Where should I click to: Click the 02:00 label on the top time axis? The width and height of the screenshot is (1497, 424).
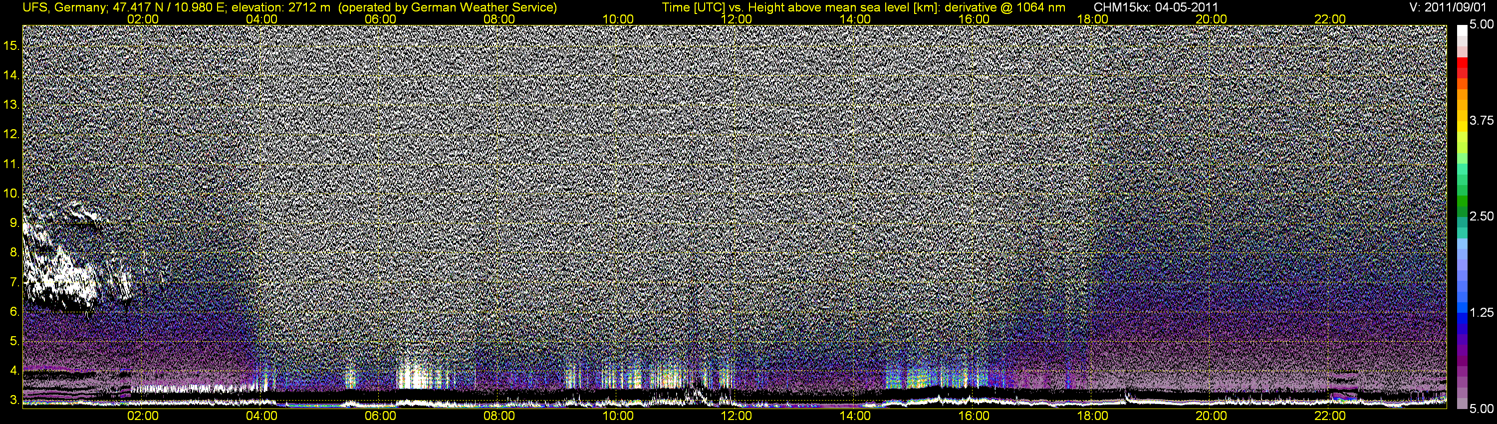pos(143,19)
